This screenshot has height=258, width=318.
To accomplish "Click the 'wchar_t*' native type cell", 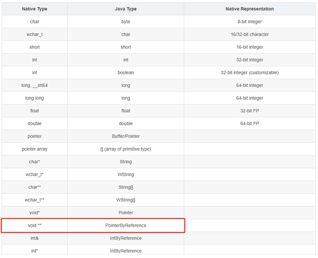I will [x=34, y=175].
